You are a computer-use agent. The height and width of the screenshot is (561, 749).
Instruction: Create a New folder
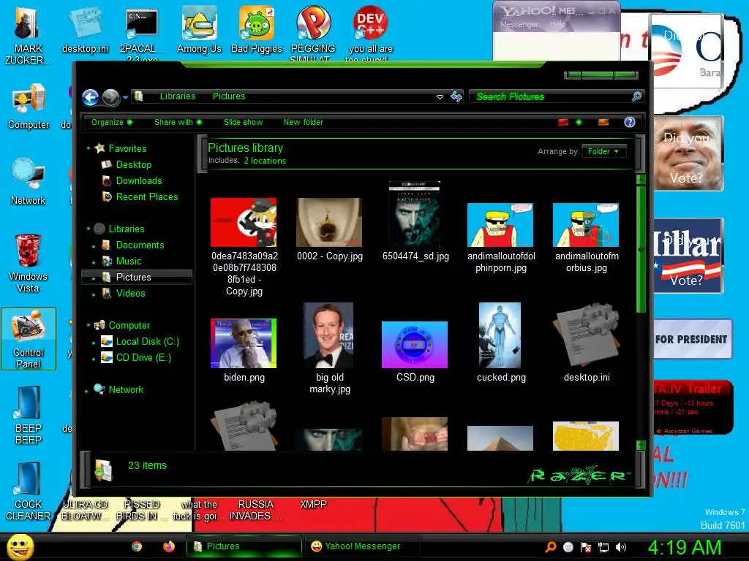[304, 122]
